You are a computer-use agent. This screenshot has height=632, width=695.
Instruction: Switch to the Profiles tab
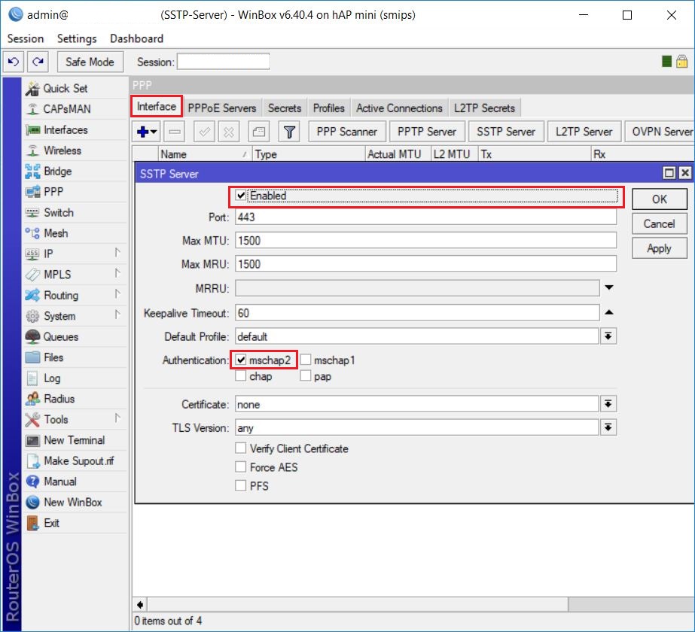tap(329, 108)
